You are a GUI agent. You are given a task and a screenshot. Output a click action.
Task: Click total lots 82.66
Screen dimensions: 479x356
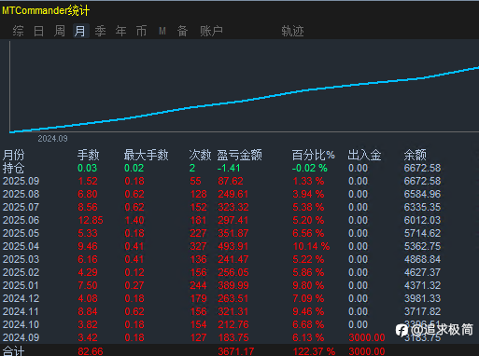(91, 351)
